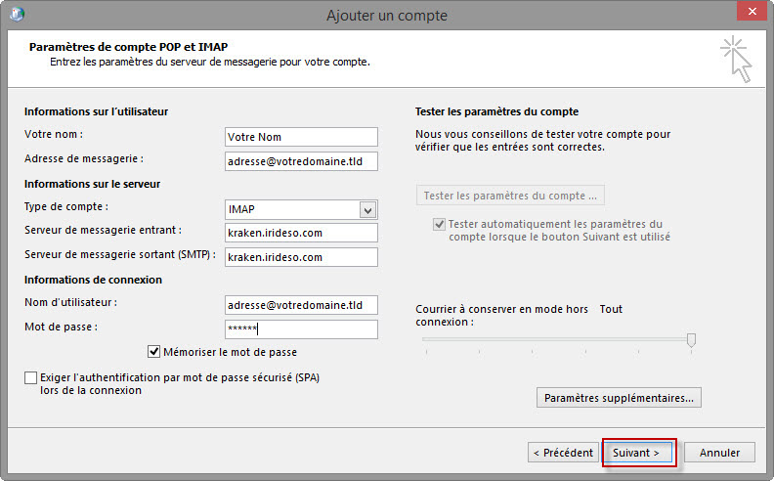Go back with the Précédent button
774x481 pixels.
[x=563, y=453]
